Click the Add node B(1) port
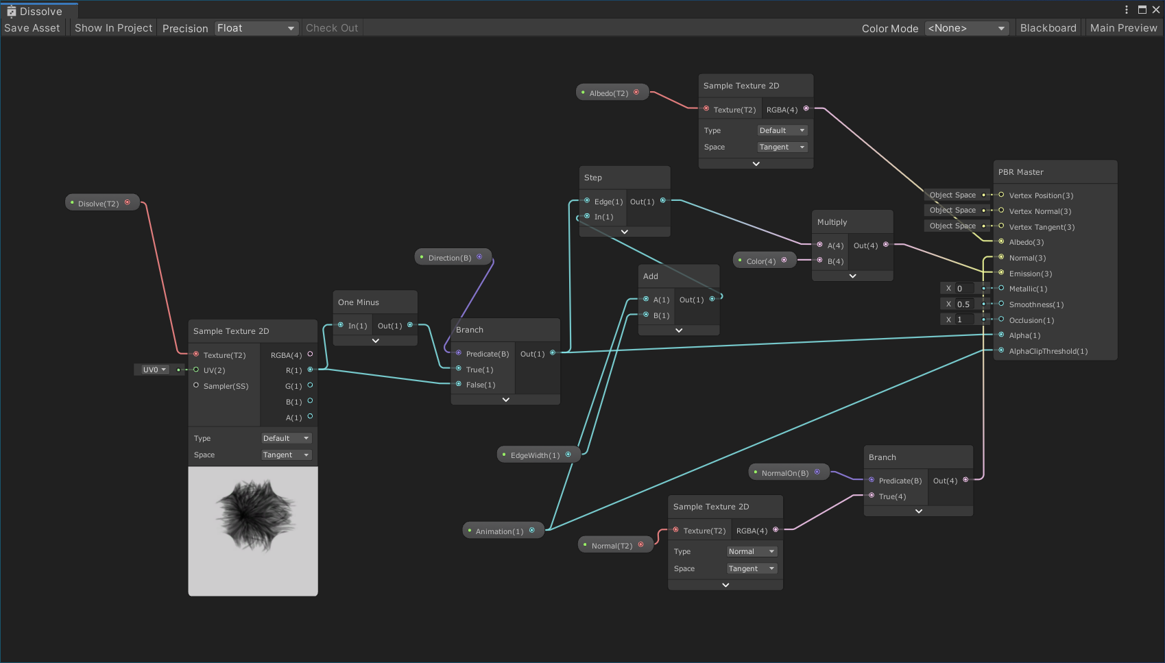 click(646, 315)
